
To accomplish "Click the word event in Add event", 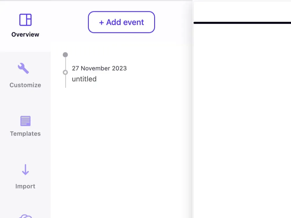I will pos(134,22).
